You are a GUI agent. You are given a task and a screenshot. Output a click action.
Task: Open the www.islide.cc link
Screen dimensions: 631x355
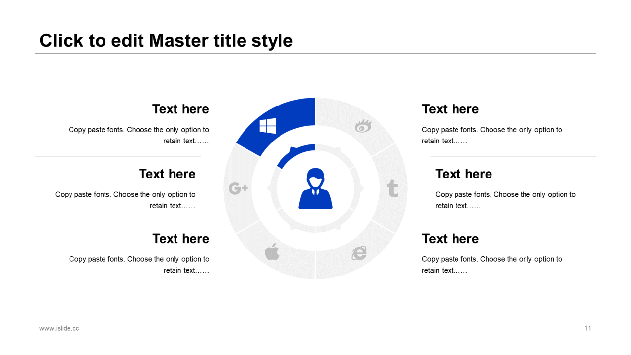coord(59,328)
